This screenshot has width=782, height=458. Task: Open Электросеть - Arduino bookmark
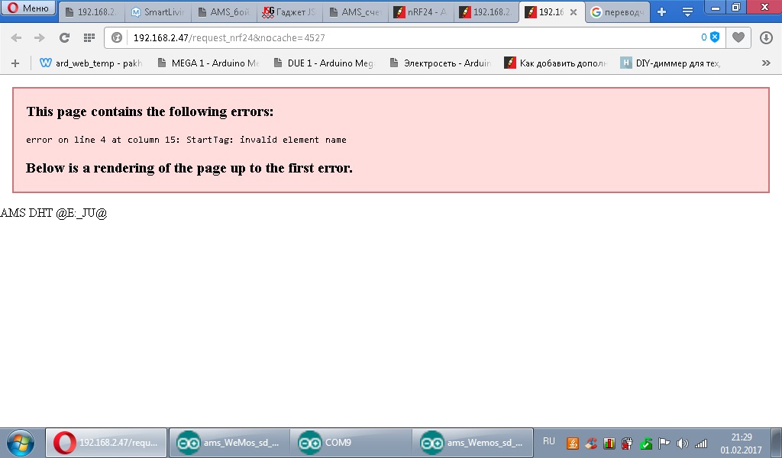(441, 63)
